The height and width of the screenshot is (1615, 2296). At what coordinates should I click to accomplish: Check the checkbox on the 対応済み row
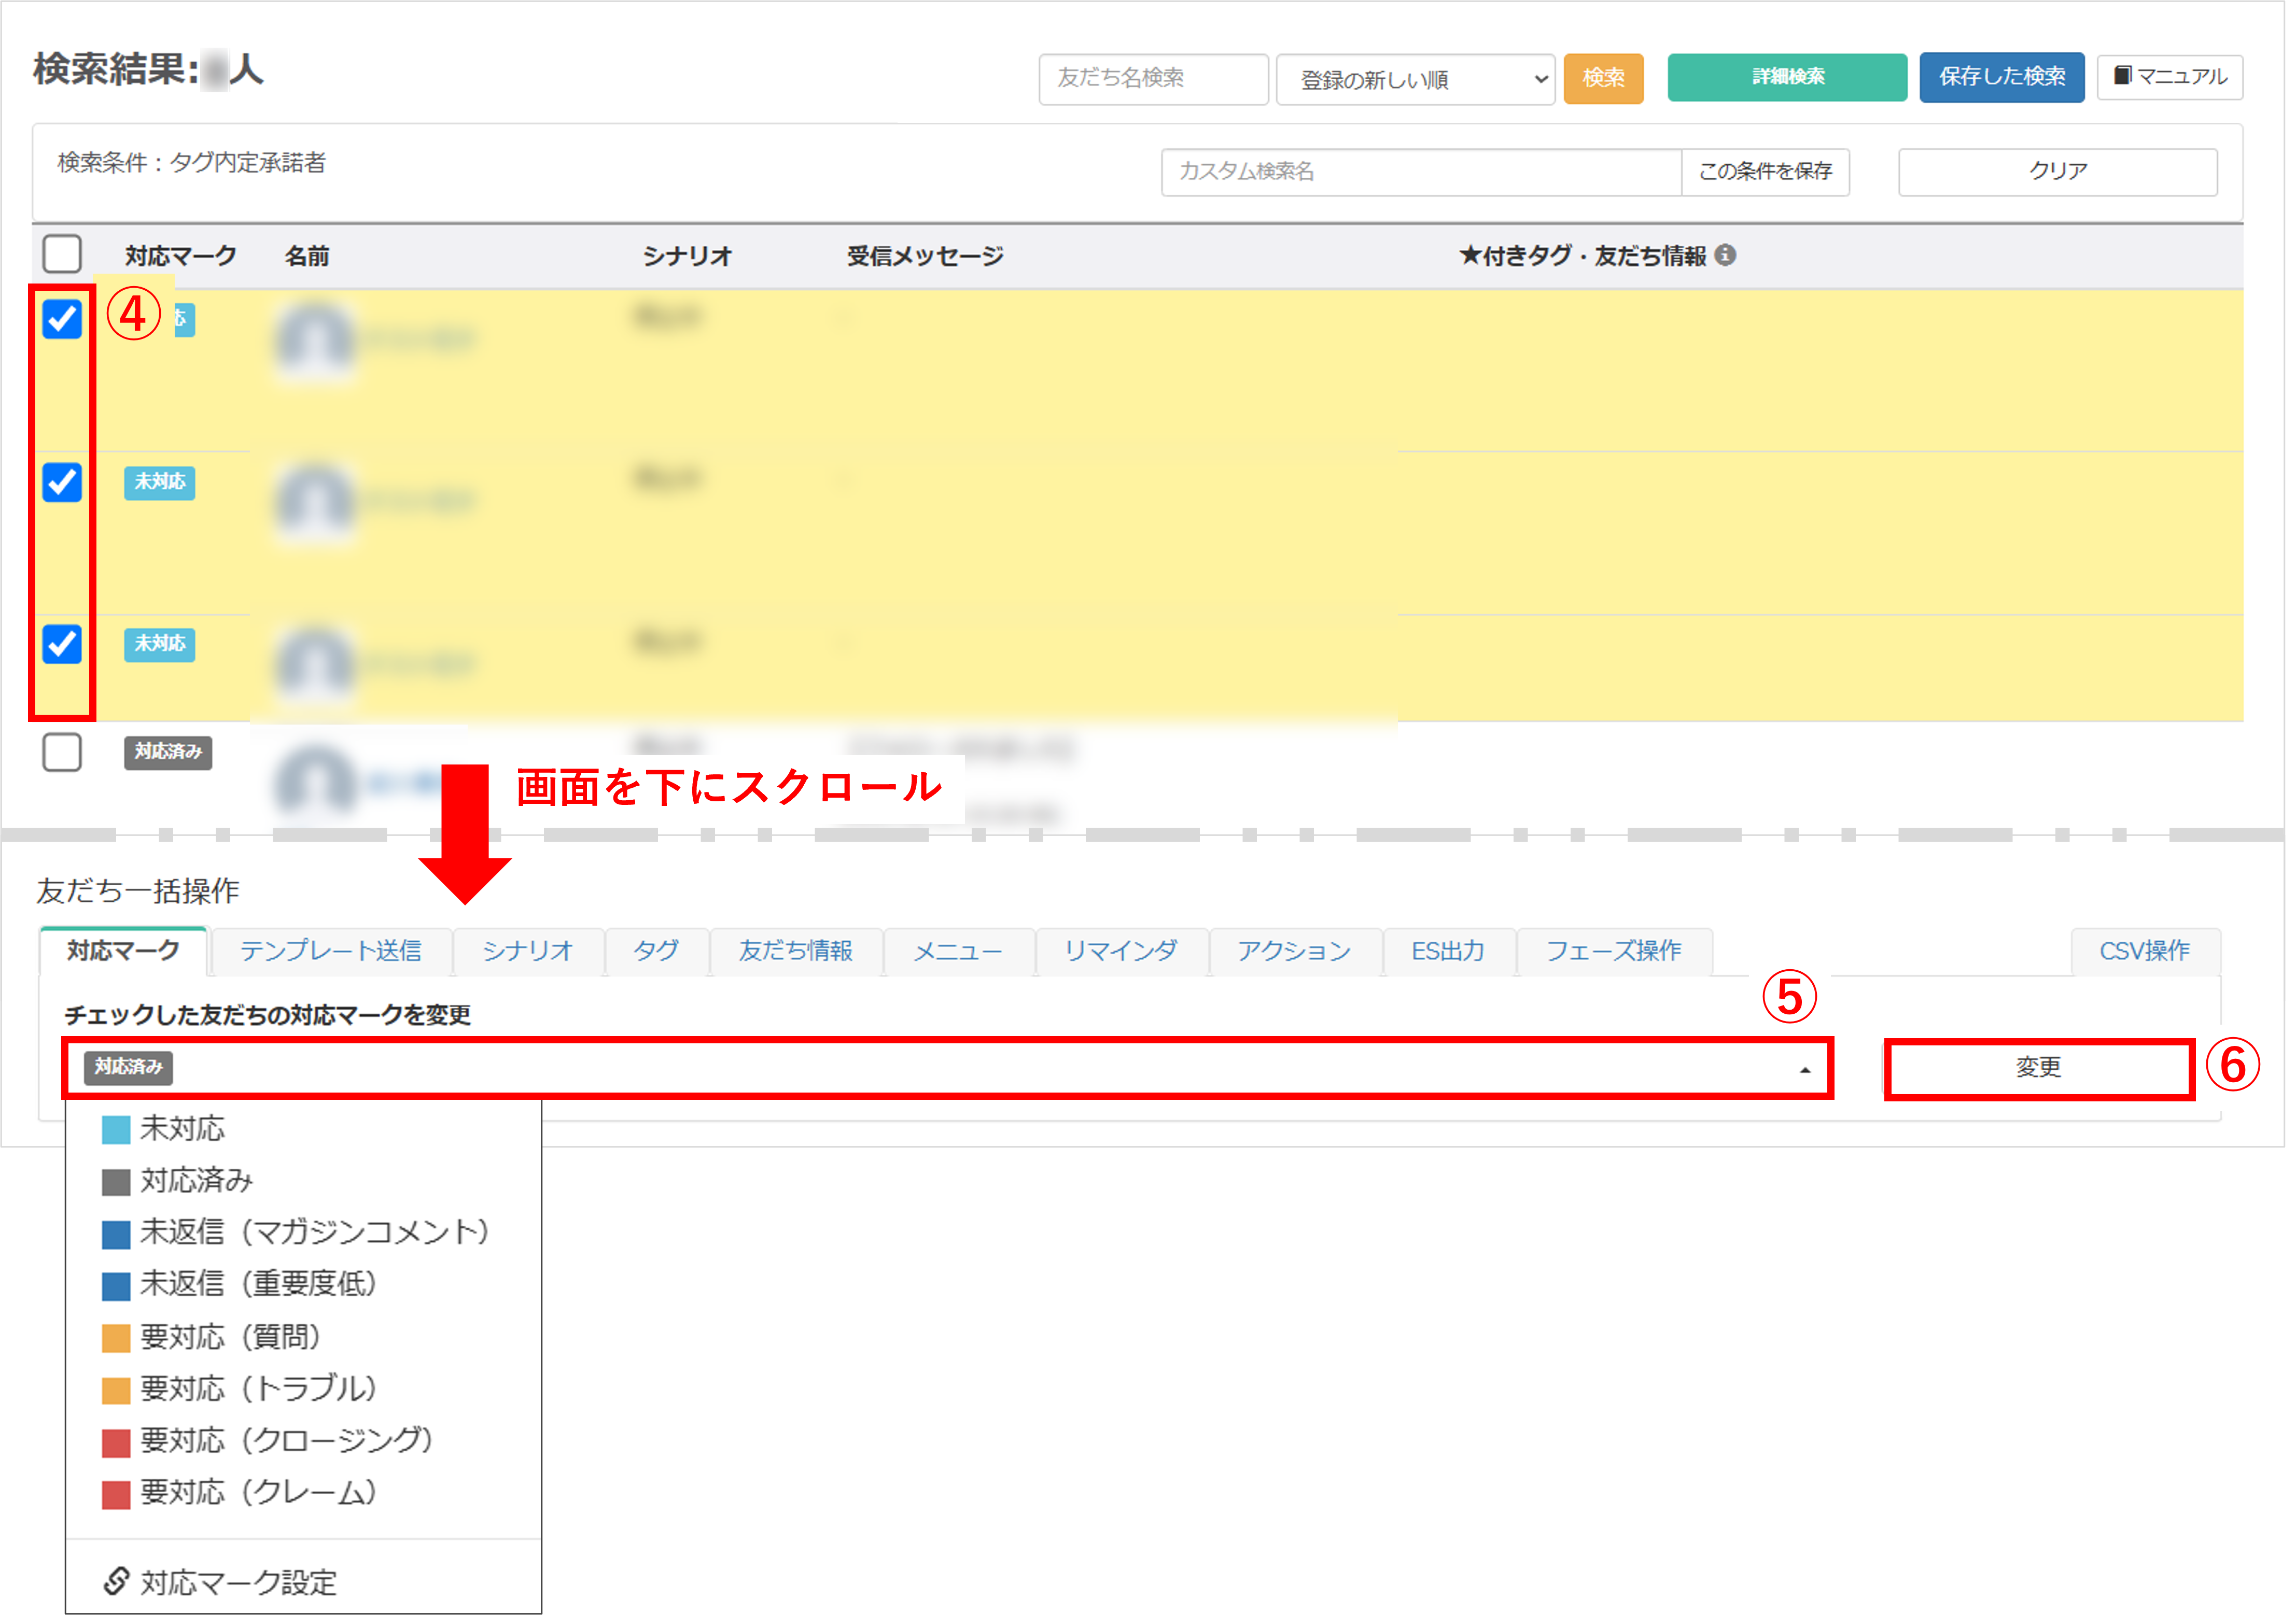coord(62,754)
